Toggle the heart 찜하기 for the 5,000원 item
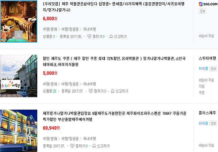Image resolution: width=218 pixels, height=152 pixels. [91, 91]
